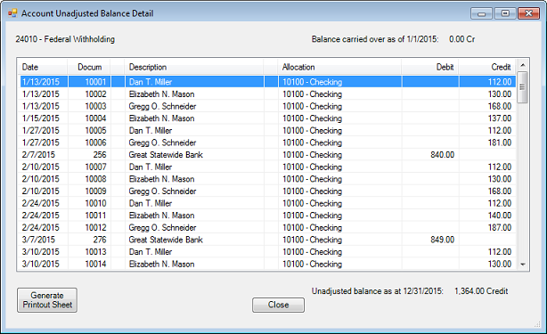Click the vertical scrollbar thumb
This screenshot has height=334, width=547.
point(522,87)
